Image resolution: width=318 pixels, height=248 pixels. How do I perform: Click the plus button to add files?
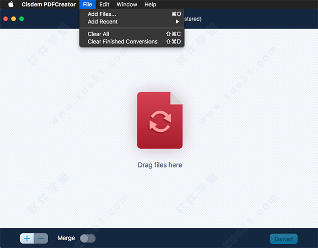27,238
